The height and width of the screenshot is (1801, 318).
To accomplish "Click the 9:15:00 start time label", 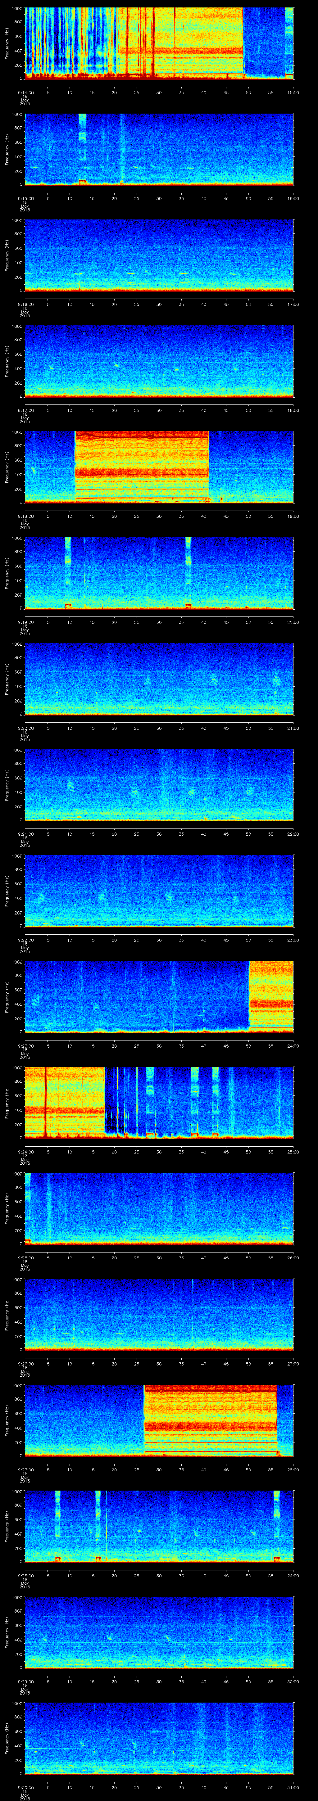I will click(x=25, y=199).
